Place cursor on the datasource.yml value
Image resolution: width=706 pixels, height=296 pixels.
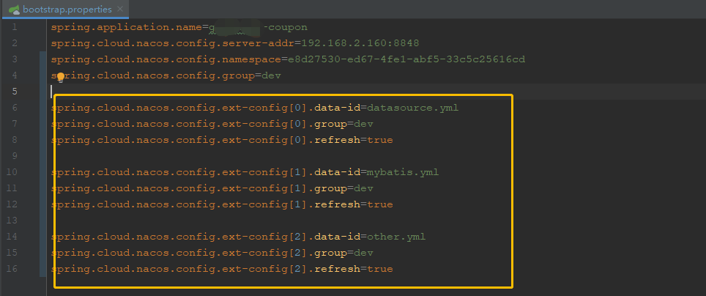pos(413,108)
